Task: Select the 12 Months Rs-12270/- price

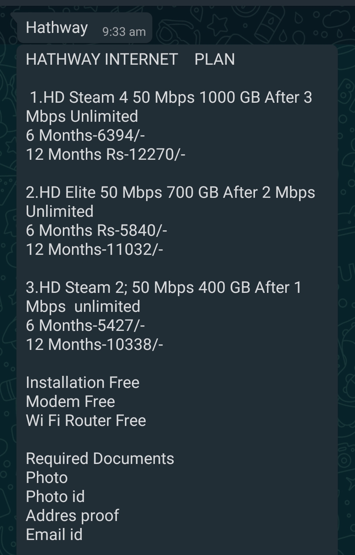Action: pos(106,155)
